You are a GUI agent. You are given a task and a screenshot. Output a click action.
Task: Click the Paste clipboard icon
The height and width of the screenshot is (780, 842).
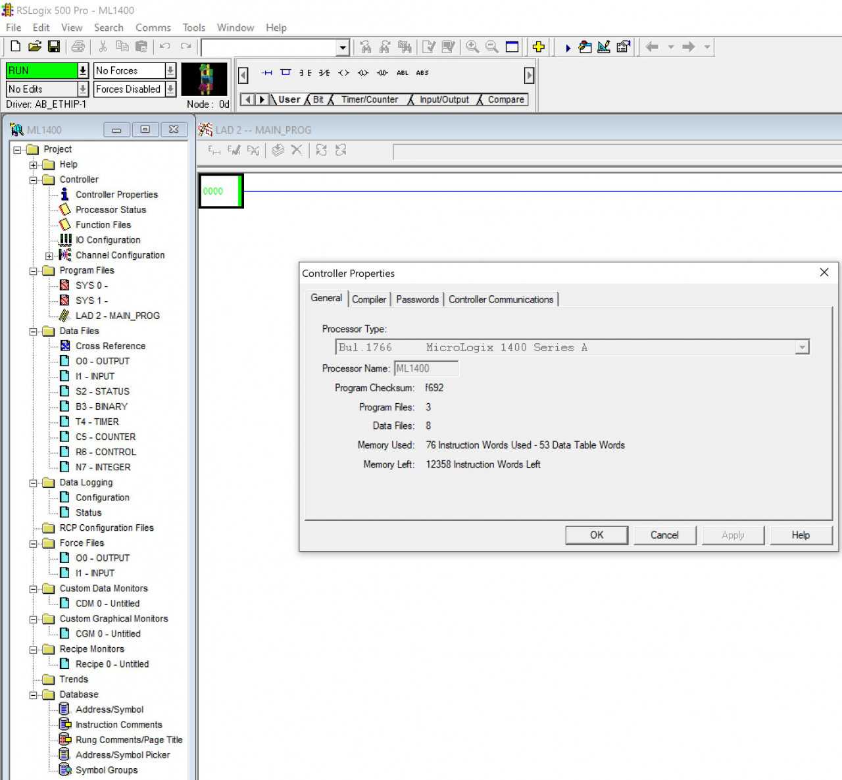click(x=141, y=47)
